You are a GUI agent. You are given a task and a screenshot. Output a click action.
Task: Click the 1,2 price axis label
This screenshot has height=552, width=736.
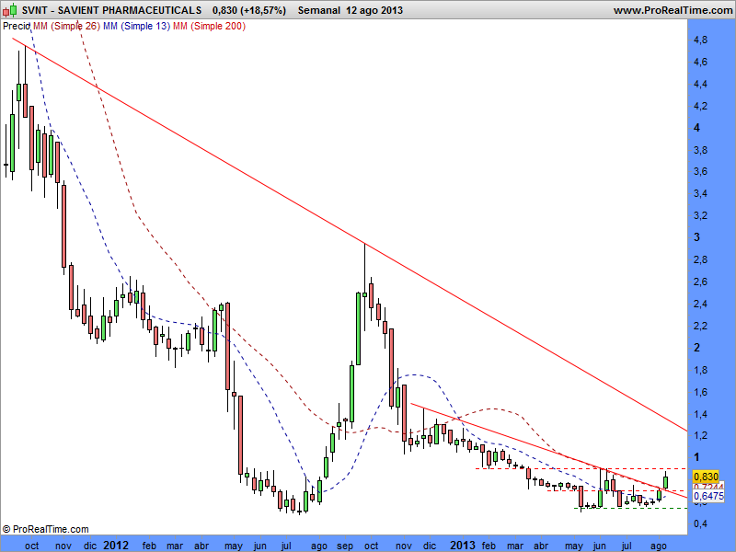[x=701, y=435]
